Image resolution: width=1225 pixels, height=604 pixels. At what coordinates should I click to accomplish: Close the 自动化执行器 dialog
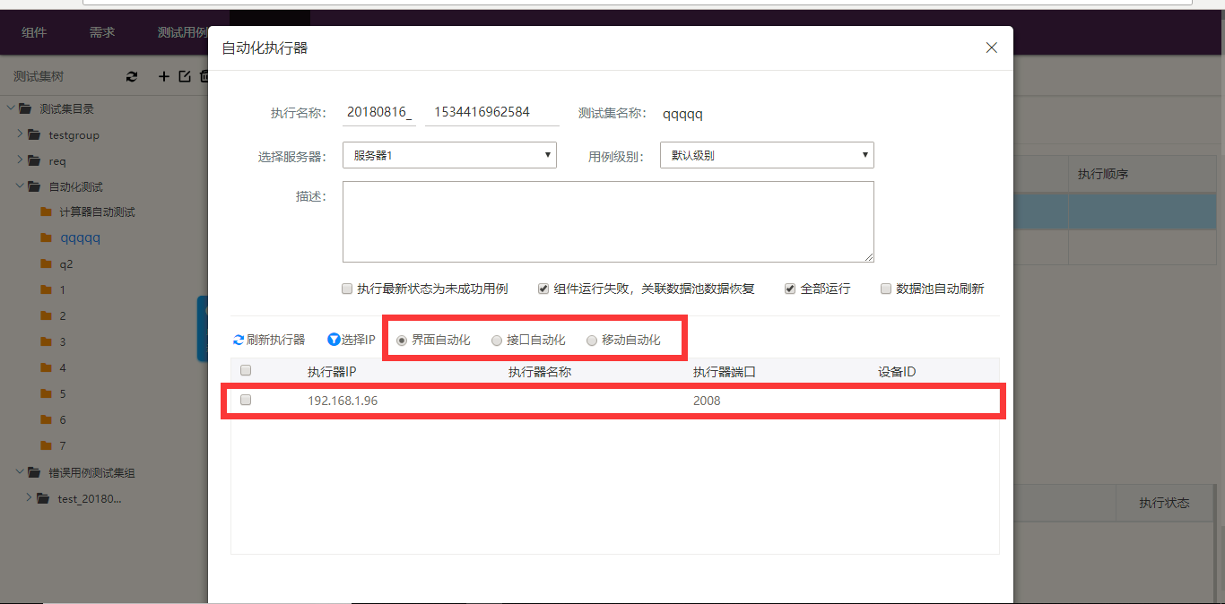tap(991, 47)
